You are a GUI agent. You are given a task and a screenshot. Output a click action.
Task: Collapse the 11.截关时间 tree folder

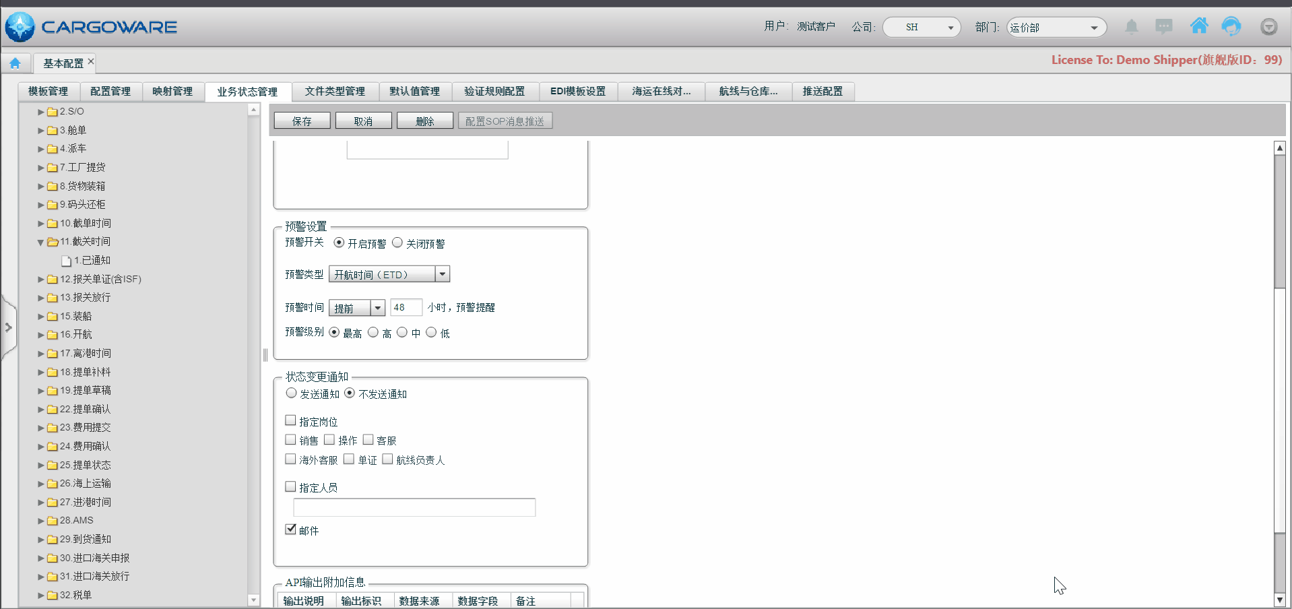[40, 242]
